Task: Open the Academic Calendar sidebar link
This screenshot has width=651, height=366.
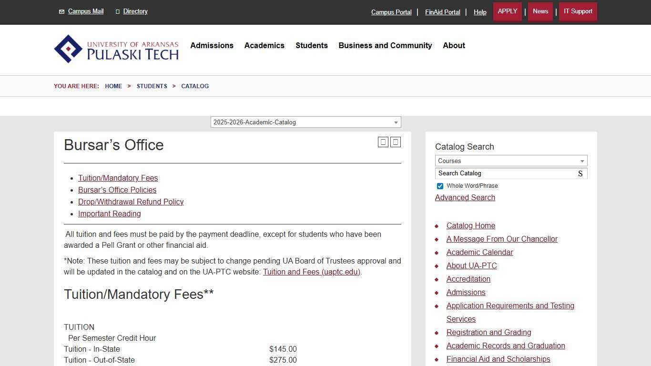Action: [x=479, y=253]
